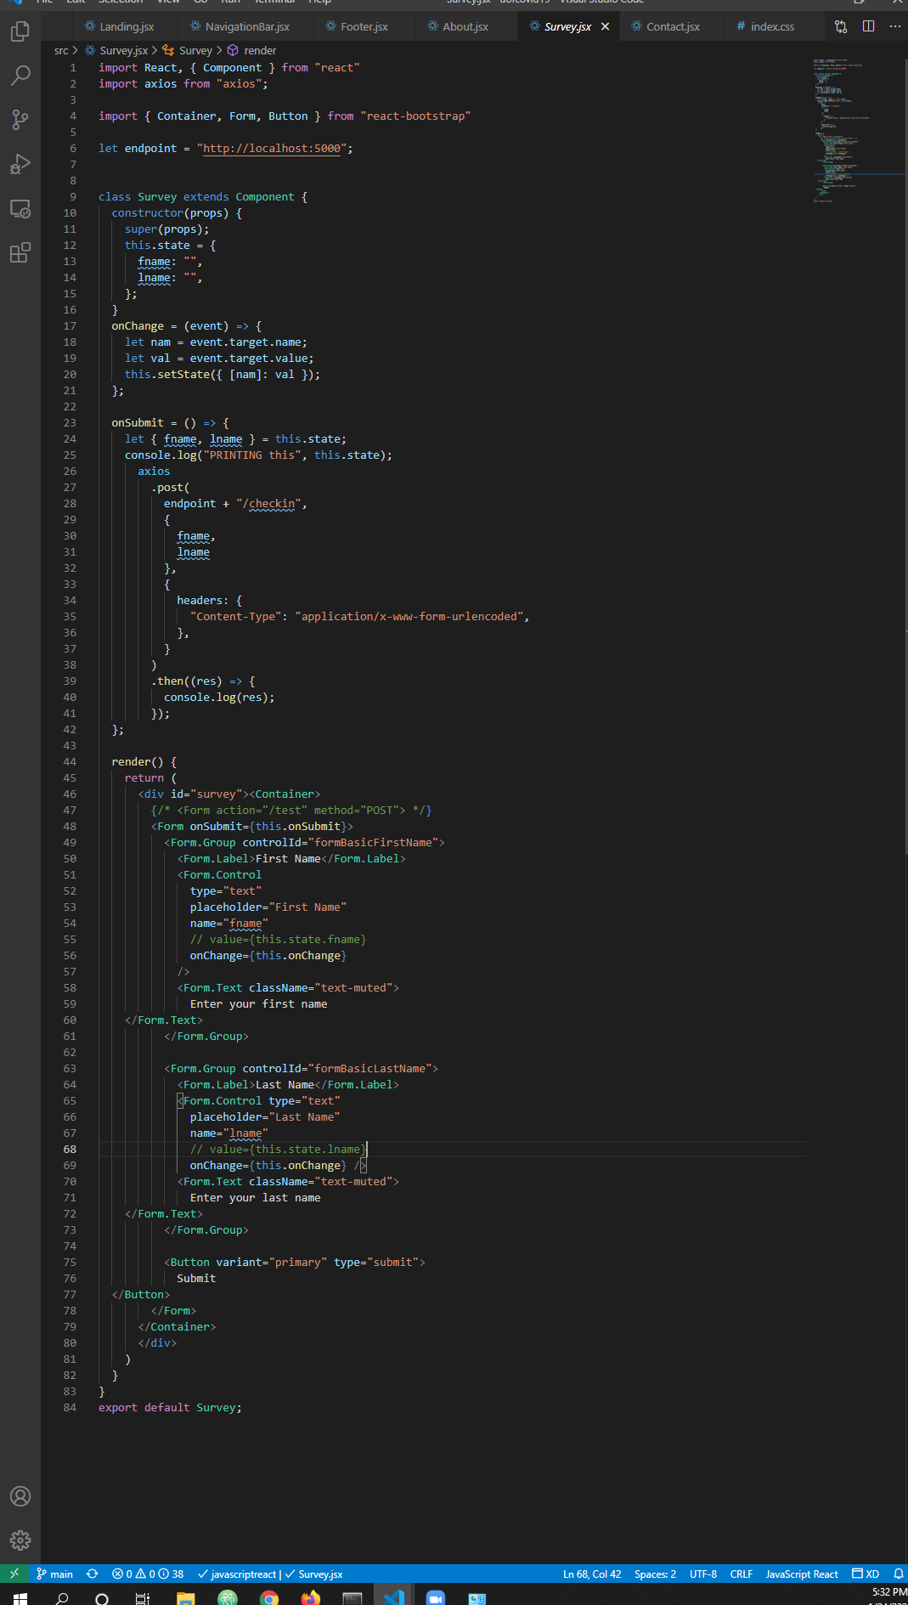Open the Extensions view
This screenshot has height=1605, width=908.
pos(20,252)
